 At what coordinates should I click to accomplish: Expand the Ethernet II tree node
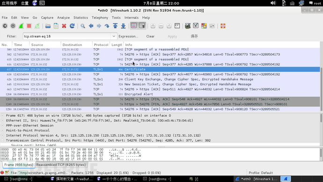coord(2,121)
